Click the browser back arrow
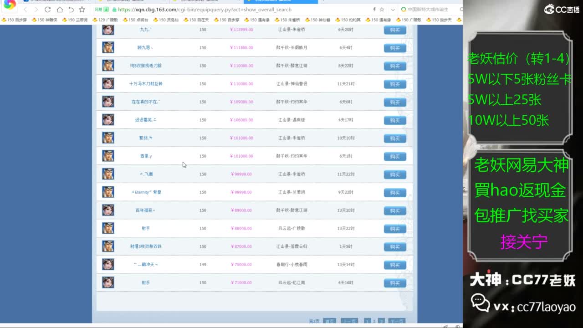583x328 pixels. 25,10
